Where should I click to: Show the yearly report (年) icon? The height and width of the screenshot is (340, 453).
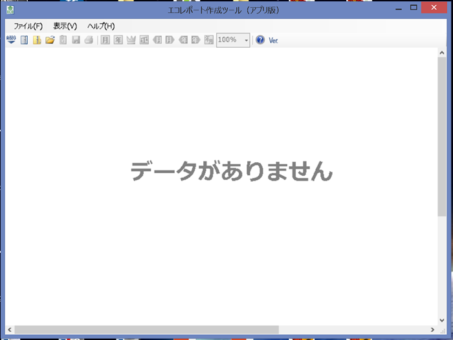click(118, 40)
